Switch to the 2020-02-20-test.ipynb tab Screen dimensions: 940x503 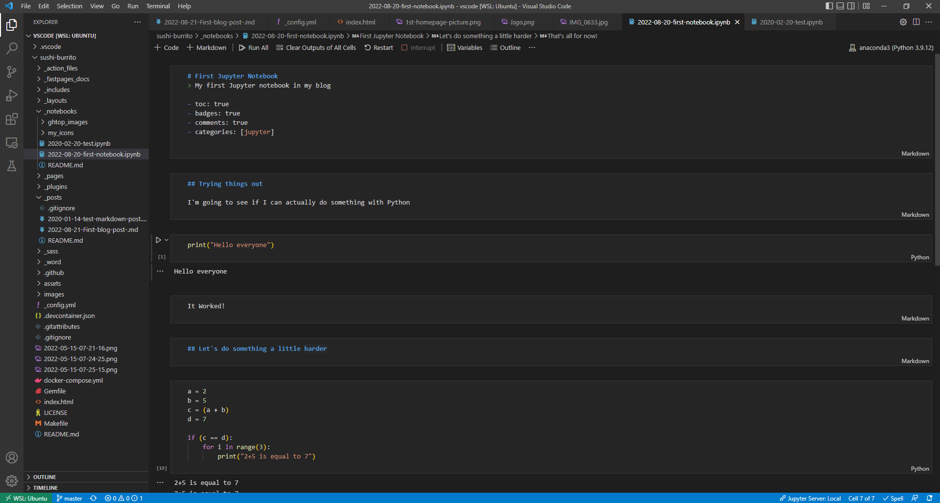(791, 22)
